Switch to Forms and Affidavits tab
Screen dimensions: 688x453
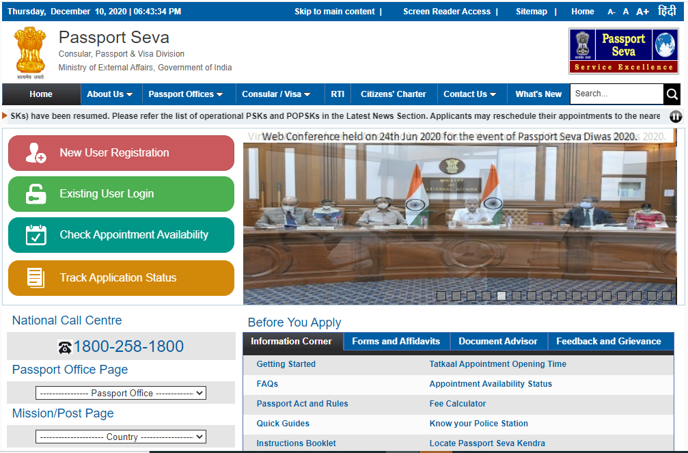tap(396, 341)
